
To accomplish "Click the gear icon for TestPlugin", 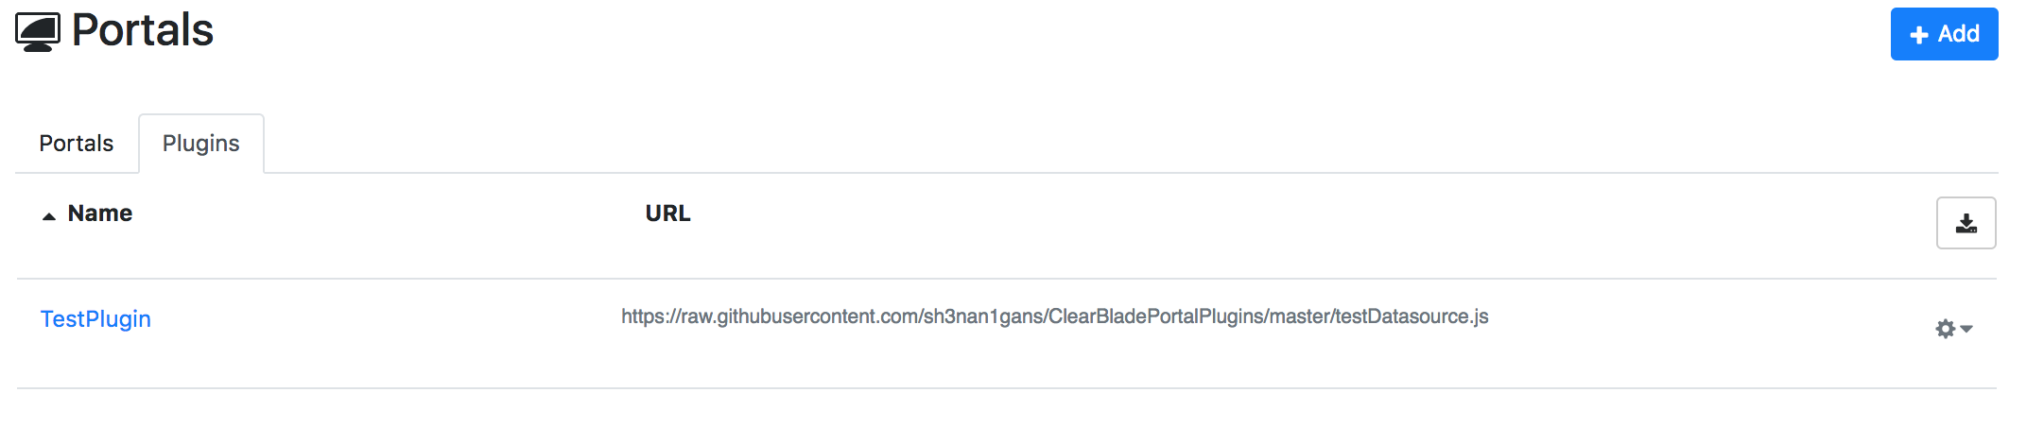I will point(1945,329).
